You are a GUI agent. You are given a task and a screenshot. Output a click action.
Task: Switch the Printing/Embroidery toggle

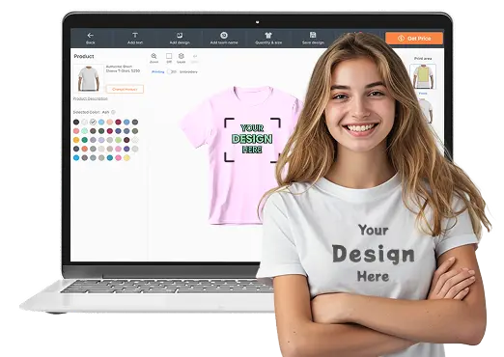(173, 71)
